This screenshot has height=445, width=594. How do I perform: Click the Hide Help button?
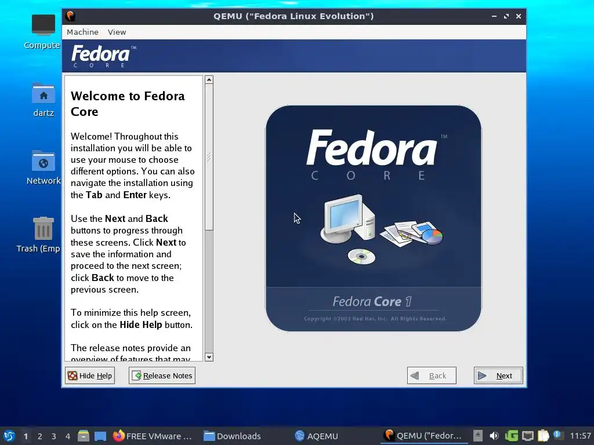pyautogui.click(x=90, y=375)
